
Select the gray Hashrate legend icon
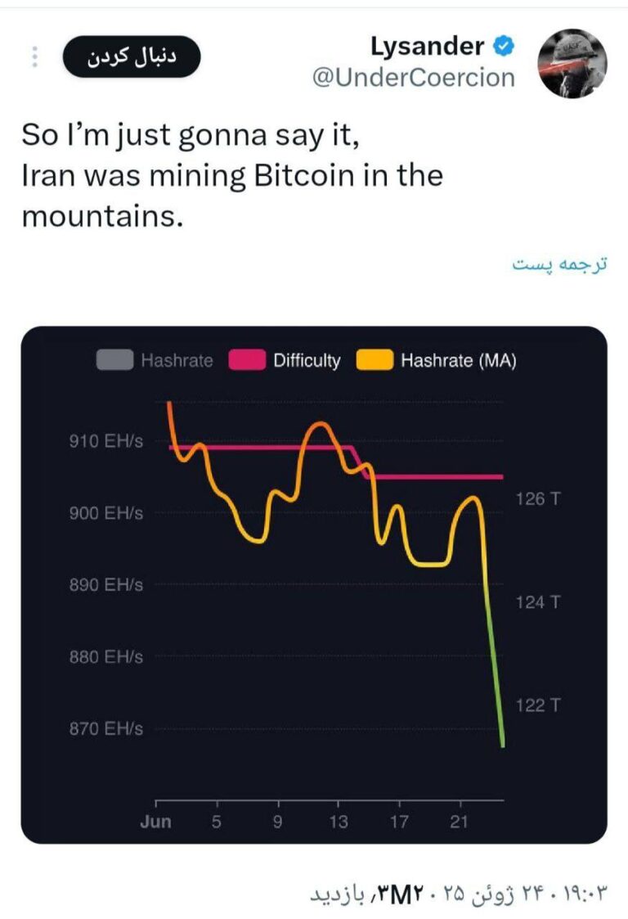coord(114,360)
